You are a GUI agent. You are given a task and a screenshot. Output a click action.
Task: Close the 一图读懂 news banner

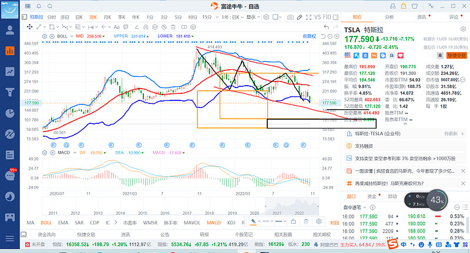click(463, 171)
